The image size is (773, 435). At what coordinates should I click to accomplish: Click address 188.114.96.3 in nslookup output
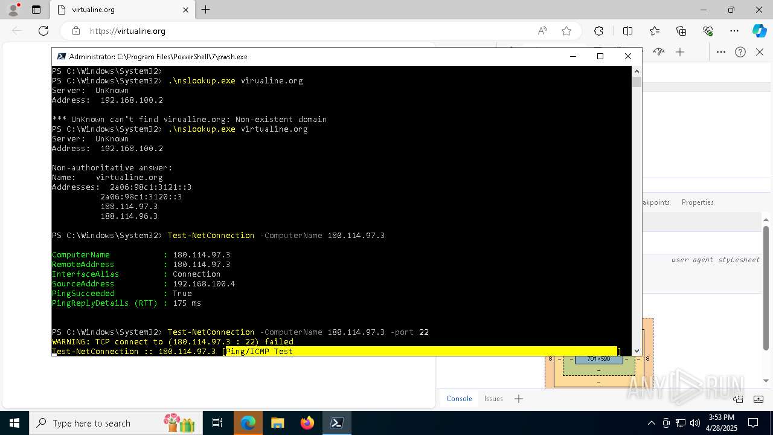tap(129, 216)
